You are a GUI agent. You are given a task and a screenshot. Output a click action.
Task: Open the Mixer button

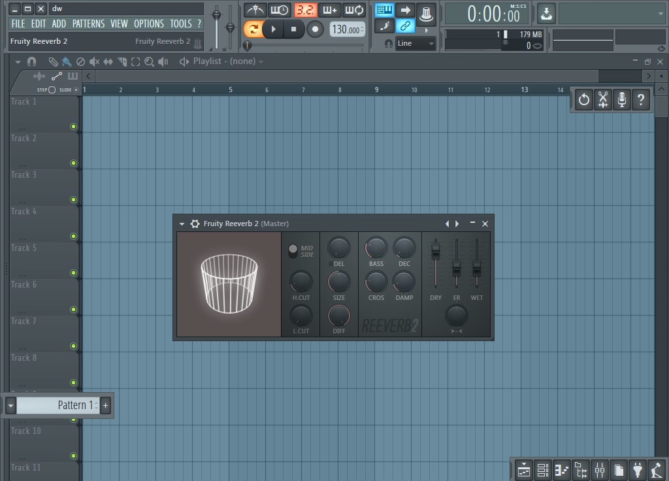click(600, 471)
